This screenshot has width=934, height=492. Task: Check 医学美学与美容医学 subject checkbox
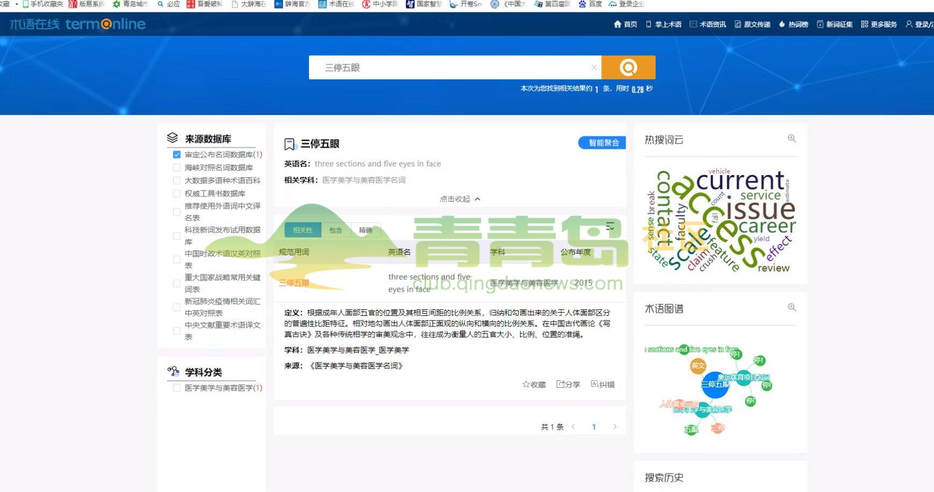[x=177, y=388]
